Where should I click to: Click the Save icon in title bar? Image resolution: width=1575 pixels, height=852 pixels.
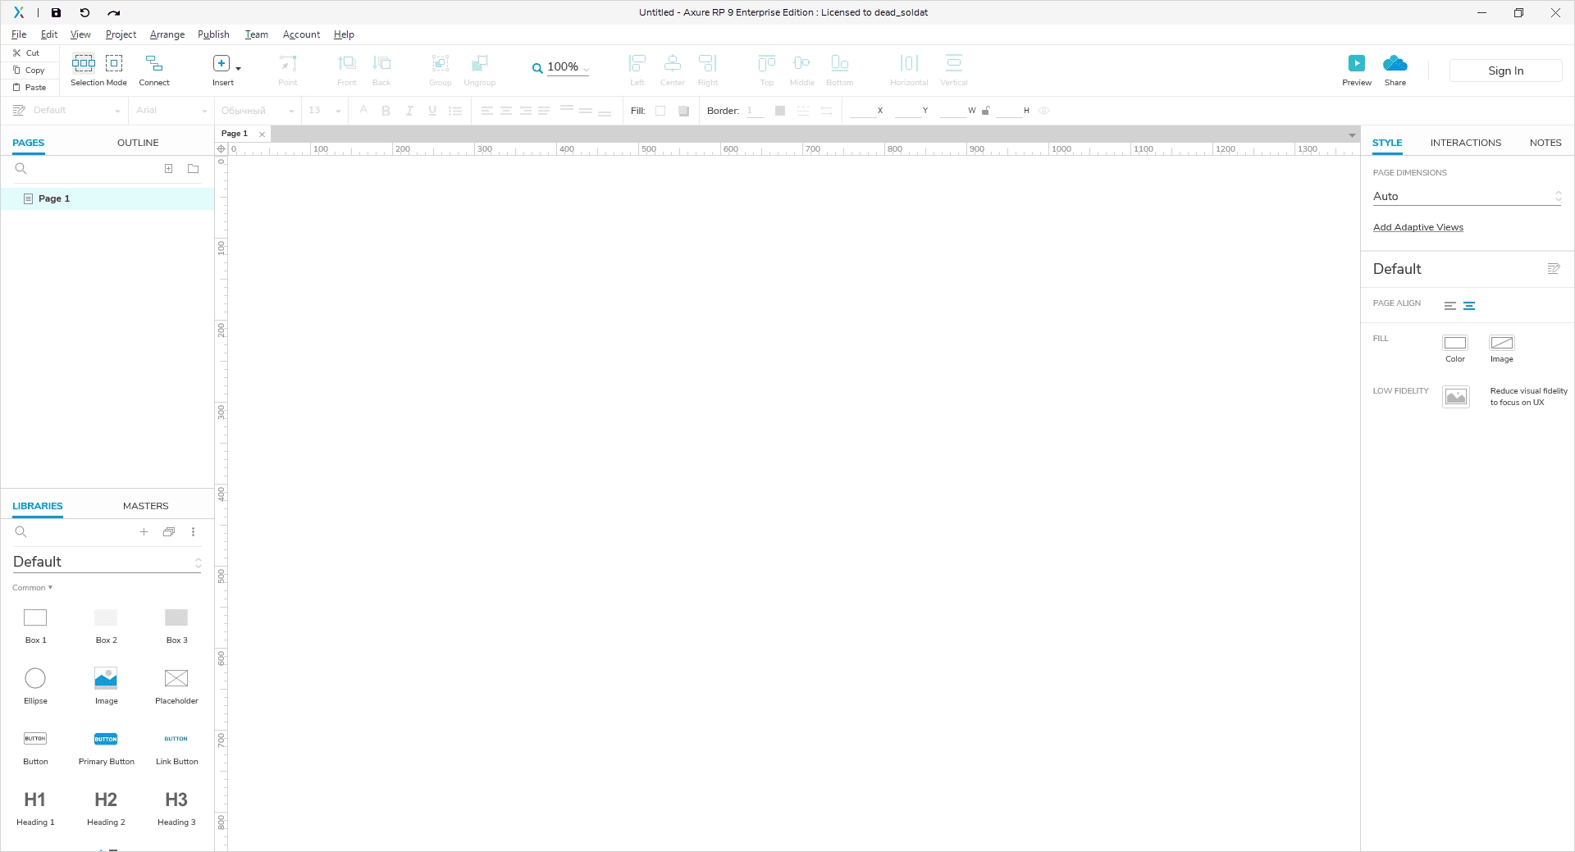(56, 12)
